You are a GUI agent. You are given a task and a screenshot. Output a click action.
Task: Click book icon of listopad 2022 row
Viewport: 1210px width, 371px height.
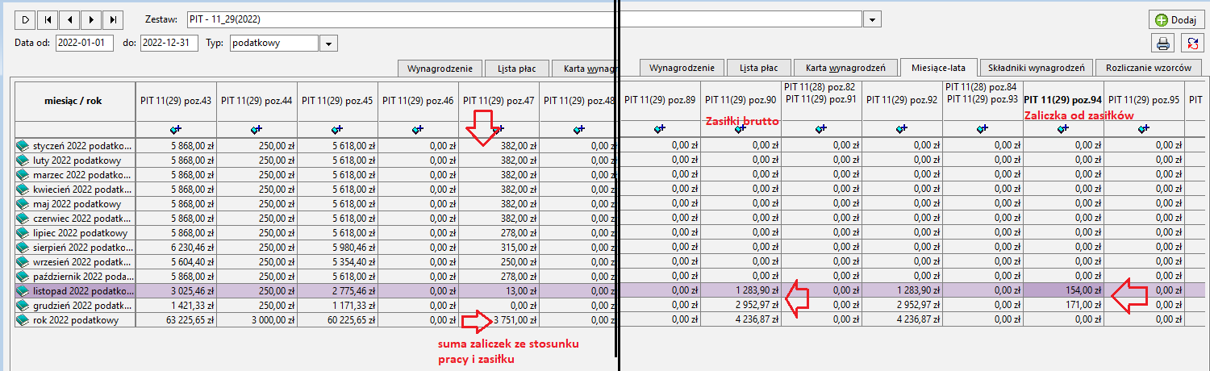(23, 290)
